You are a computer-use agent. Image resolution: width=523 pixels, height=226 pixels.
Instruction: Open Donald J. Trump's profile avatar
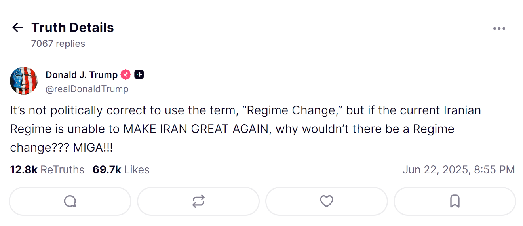(24, 81)
